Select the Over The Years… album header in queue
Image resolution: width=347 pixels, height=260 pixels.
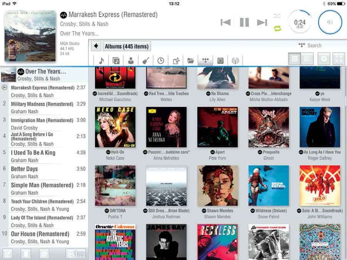coord(44,75)
